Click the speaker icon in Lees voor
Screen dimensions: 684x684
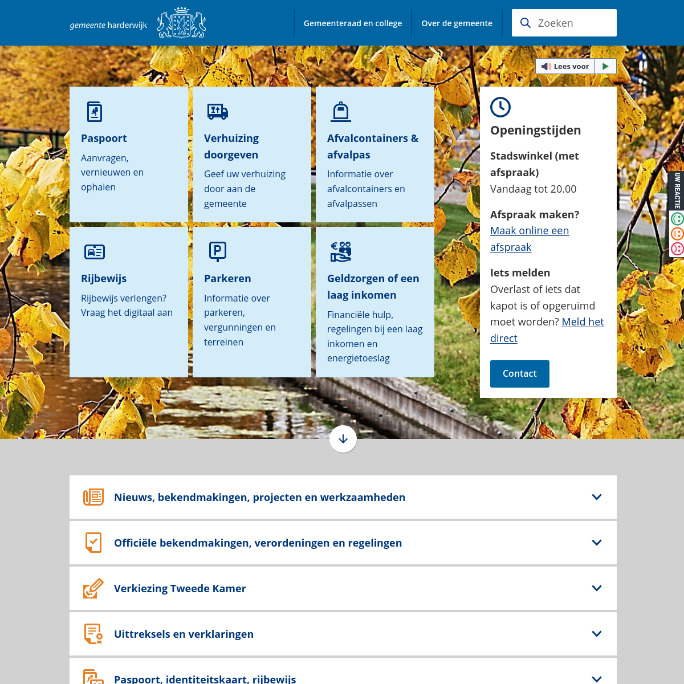coord(546,66)
